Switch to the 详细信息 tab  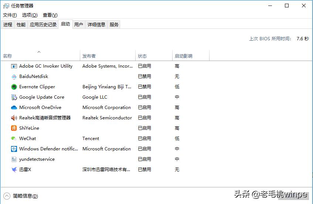(96, 24)
